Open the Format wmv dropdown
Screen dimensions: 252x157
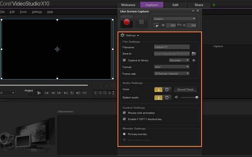point(171,67)
